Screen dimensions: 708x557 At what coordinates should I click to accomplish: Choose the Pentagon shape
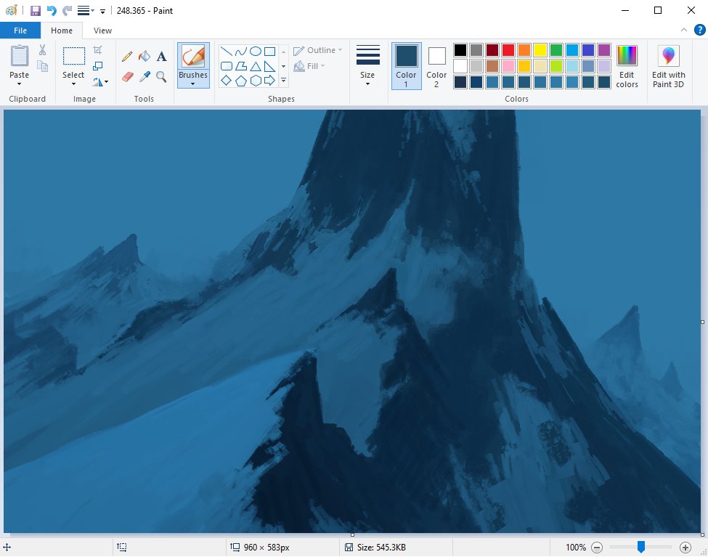(x=240, y=81)
